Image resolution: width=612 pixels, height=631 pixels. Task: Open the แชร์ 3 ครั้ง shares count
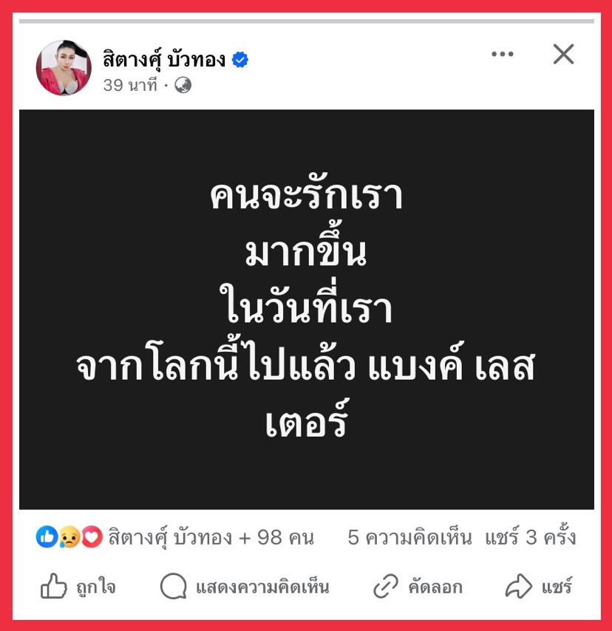point(530,536)
